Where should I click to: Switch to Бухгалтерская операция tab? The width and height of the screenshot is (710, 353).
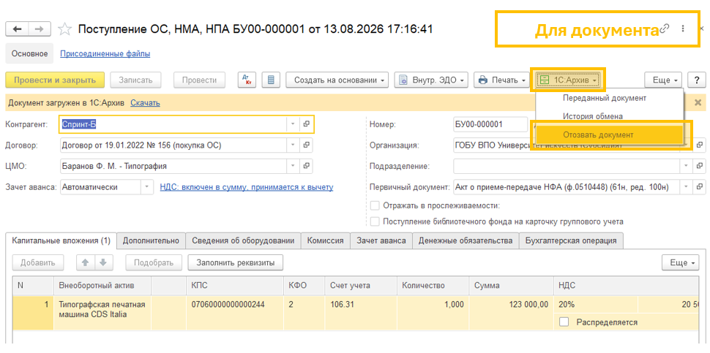click(571, 240)
